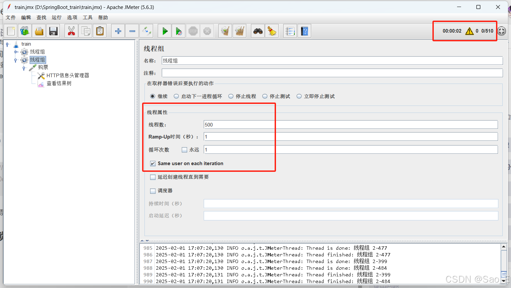
Task: Open the 编辑 menu
Action: coord(26,17)
